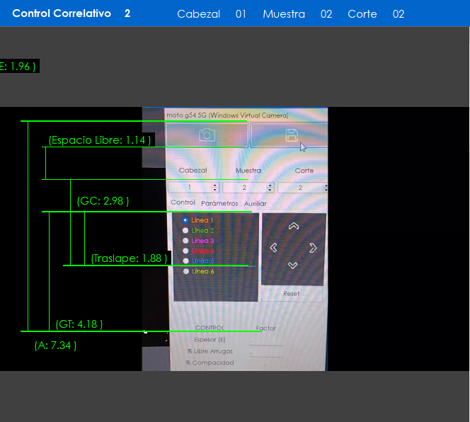Adjust the Cabezal spinner arrows
Image resolution: width=470 pixels, height=422 pixels.
pos(214,188)
